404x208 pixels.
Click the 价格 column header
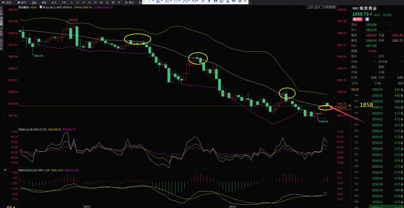tap(378, 83)
